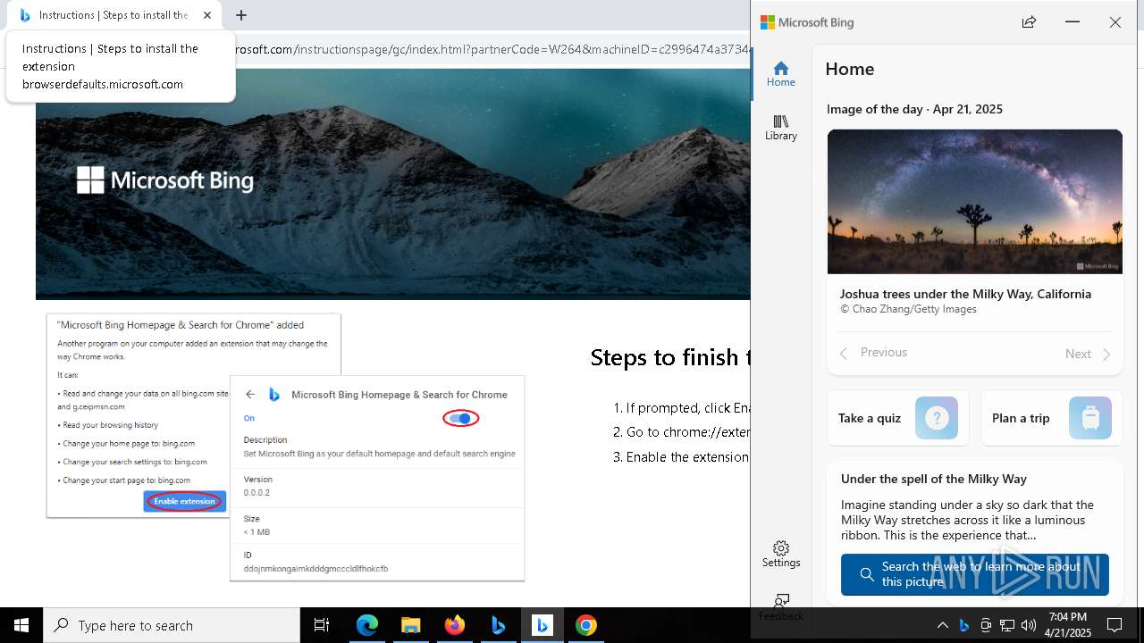Click the Image of the day date label
This screenshot has height=643, width=1144.
(x=914, y=109)
